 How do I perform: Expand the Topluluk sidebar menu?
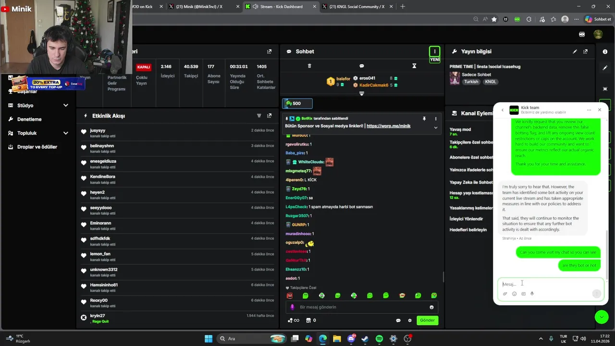[x=65, y=133]
